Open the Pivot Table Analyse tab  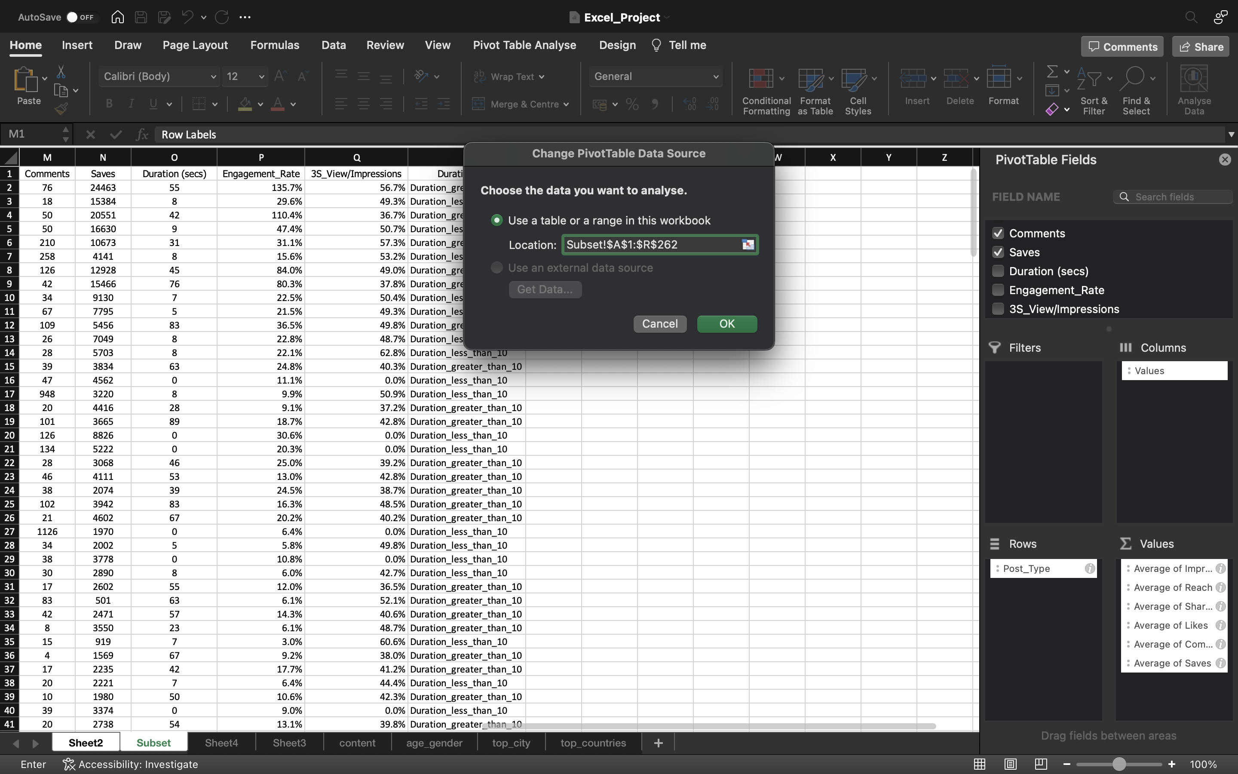coord(524,45)
